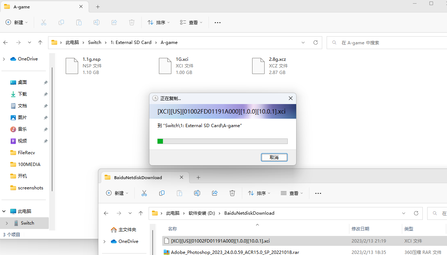Click the A-game search box
The width and height of the screenshot is (447, 255).
385,42
